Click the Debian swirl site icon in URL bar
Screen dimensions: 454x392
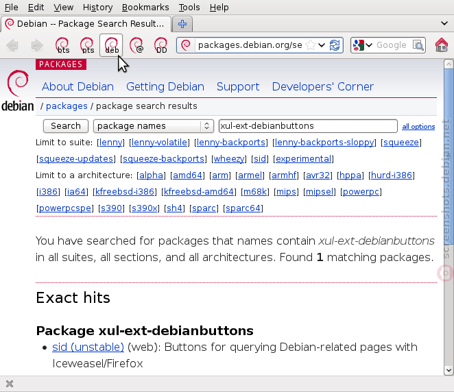(186, 45)
